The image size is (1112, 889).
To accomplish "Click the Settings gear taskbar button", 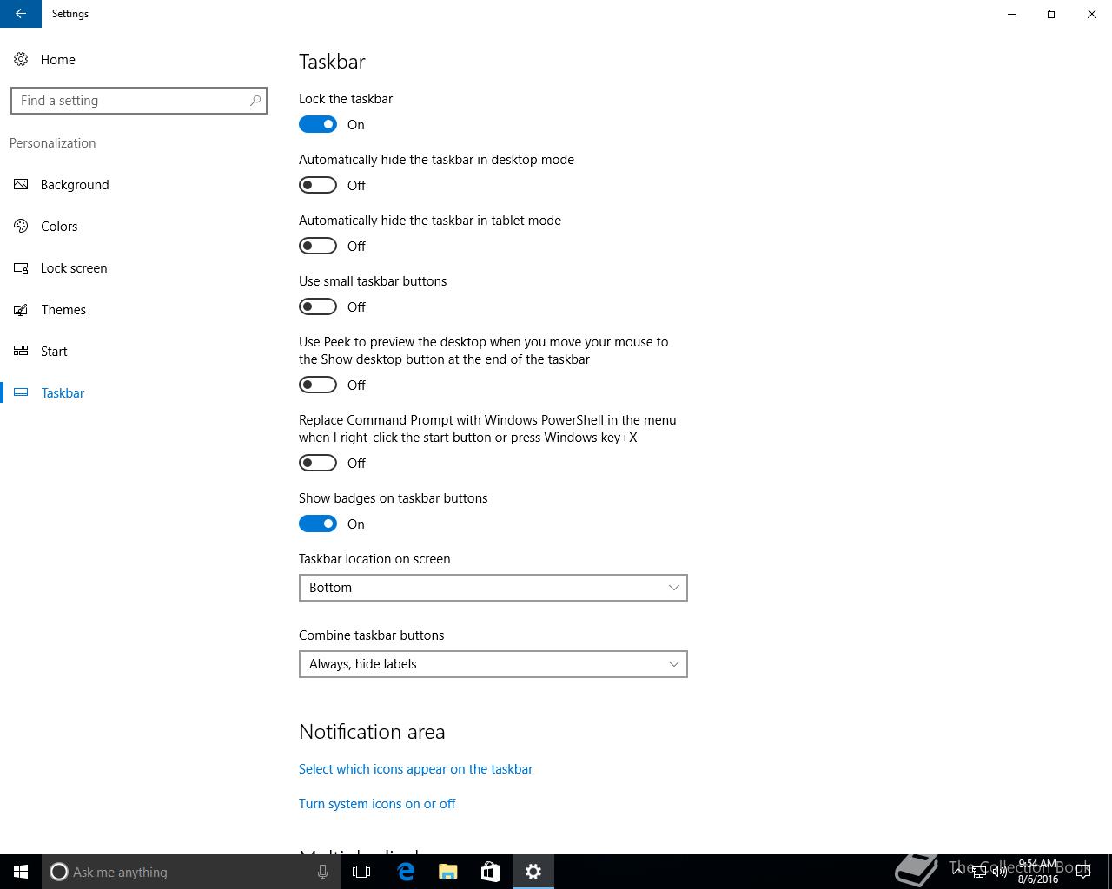I will pos(533,872).
